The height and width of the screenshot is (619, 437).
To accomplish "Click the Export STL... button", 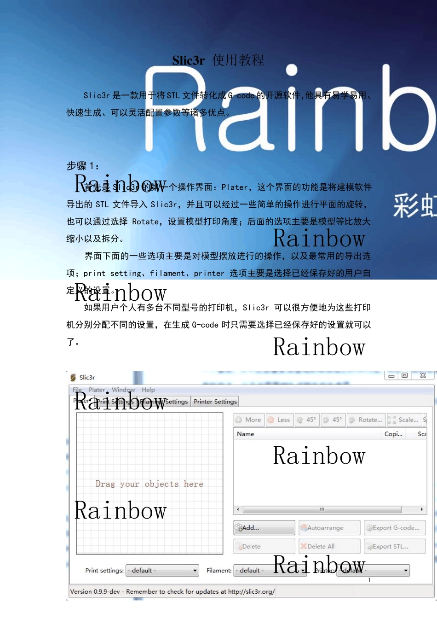I will click(x=395, y=546).
